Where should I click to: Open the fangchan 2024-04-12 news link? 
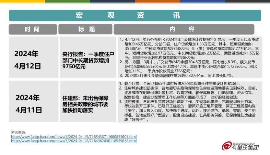[74, 141]
